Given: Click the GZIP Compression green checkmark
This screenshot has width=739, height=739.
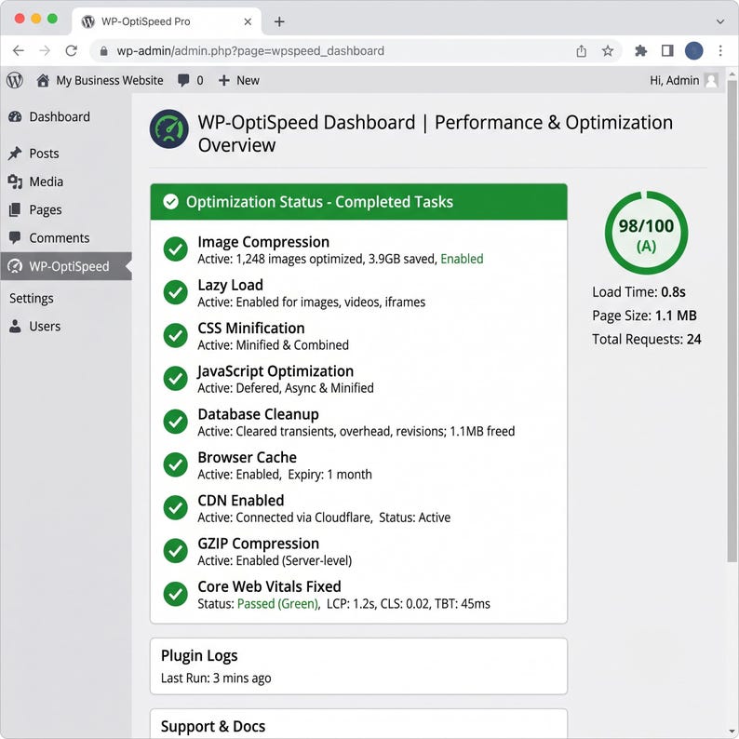Looking at the screenshot, I should [176, 551].
